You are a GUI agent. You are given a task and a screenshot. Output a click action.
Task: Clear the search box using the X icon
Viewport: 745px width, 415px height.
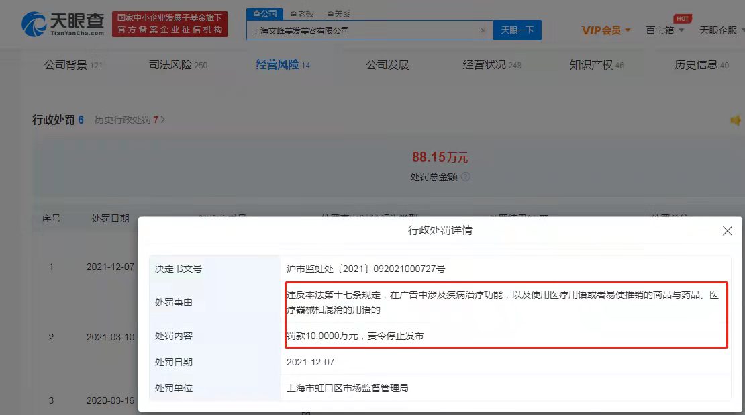point(483,30)
